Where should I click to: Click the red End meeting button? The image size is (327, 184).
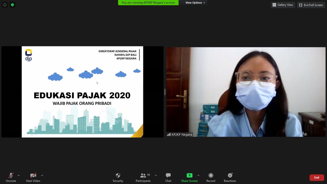click(317, 178)
